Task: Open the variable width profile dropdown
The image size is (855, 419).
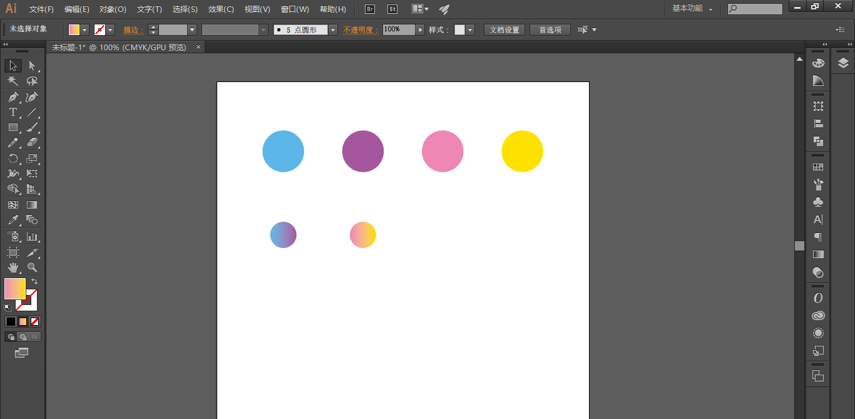Action: 264,29
